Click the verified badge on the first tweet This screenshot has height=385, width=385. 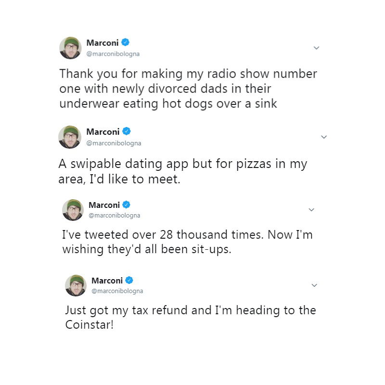pos(125,42)
